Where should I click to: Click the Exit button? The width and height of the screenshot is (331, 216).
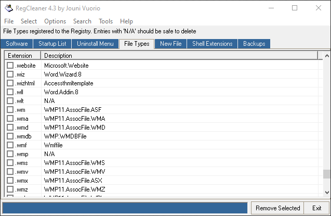click(316, 208)
